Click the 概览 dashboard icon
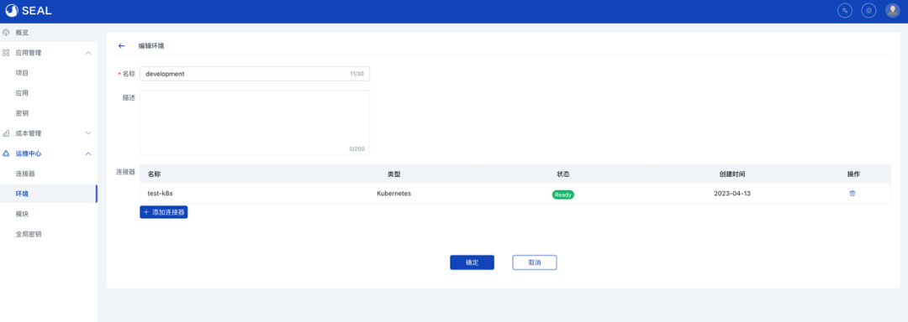The width and height of the screenshot is (908, 322). (6, 33)
